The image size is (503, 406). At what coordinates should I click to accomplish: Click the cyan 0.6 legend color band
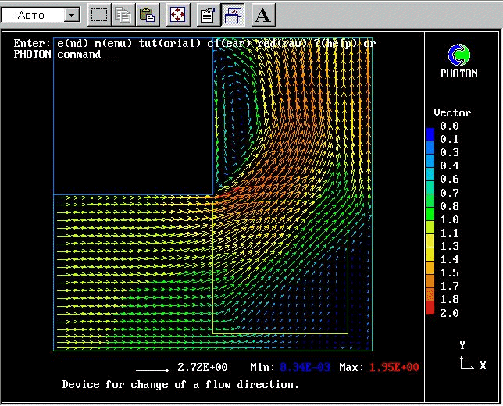coord(430,174)
